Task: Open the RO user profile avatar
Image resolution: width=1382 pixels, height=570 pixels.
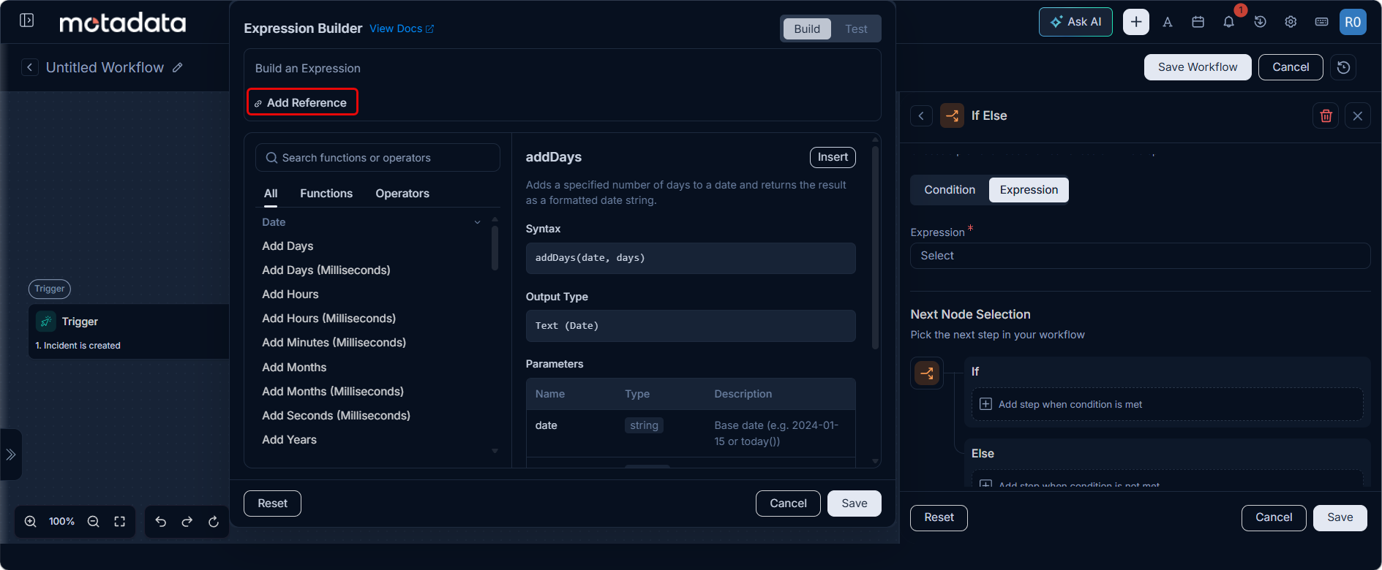Action: 1353,22
